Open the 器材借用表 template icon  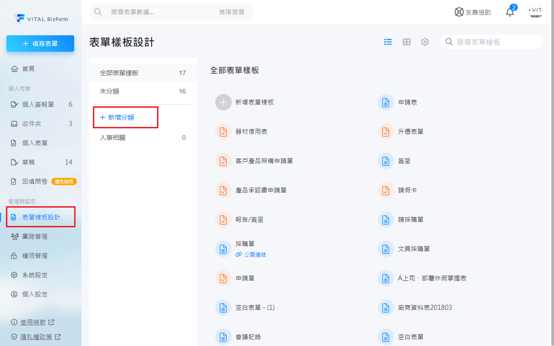[x=223, y=132]
